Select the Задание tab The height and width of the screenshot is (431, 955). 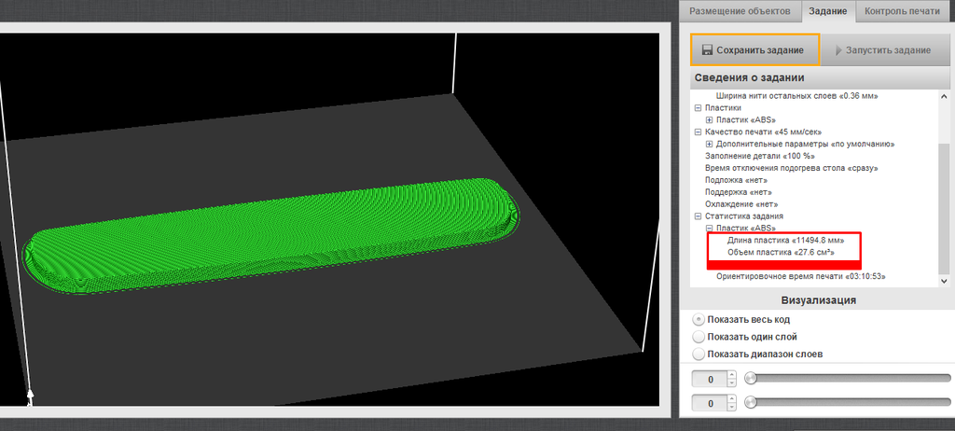828,11
